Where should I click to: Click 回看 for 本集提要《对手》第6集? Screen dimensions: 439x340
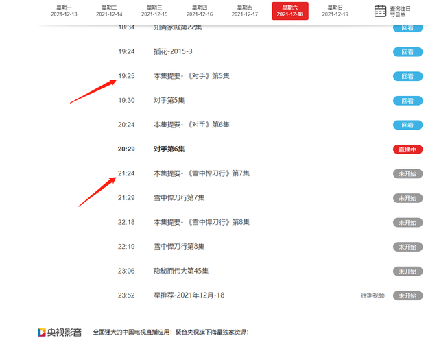(x=407, y=125)
